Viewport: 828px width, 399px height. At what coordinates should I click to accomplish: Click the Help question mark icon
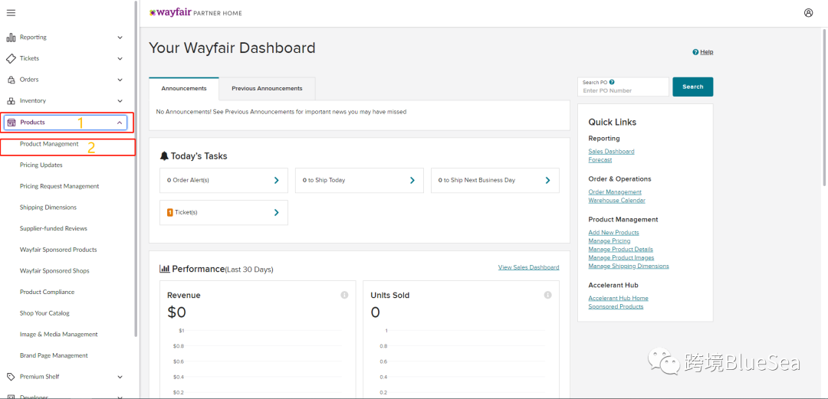click(x=695, y=52)
